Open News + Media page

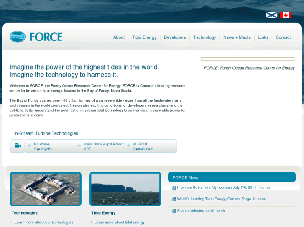pyautogui.click(x=237, y=37)
